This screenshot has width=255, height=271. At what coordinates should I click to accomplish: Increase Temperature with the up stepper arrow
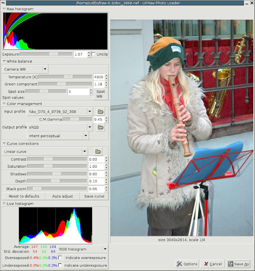(106, 75)
